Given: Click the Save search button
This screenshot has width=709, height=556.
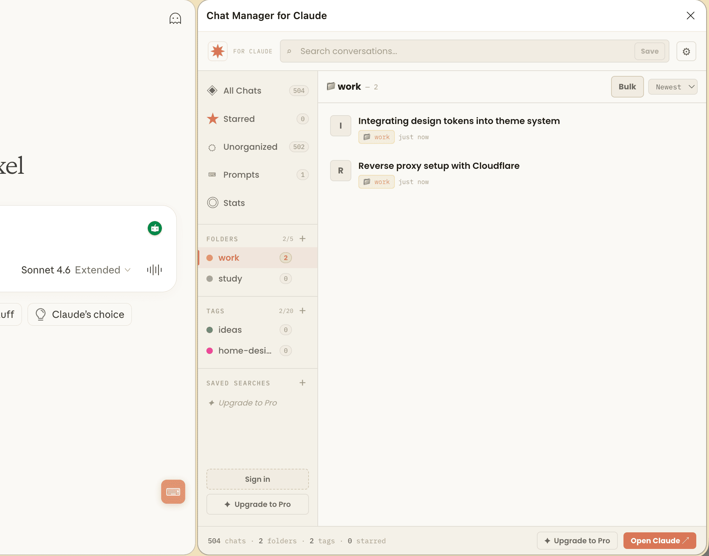Looking at the screenshot, I should (650, 51).
